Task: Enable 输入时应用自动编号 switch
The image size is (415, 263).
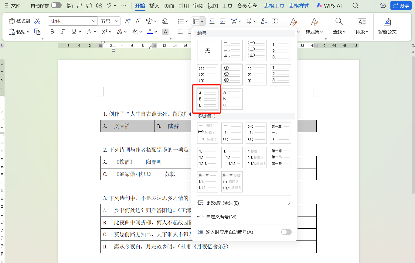Action: [285, 232]
